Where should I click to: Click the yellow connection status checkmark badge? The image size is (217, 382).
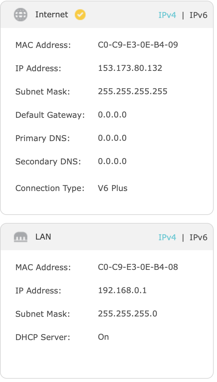coord(80,15)
